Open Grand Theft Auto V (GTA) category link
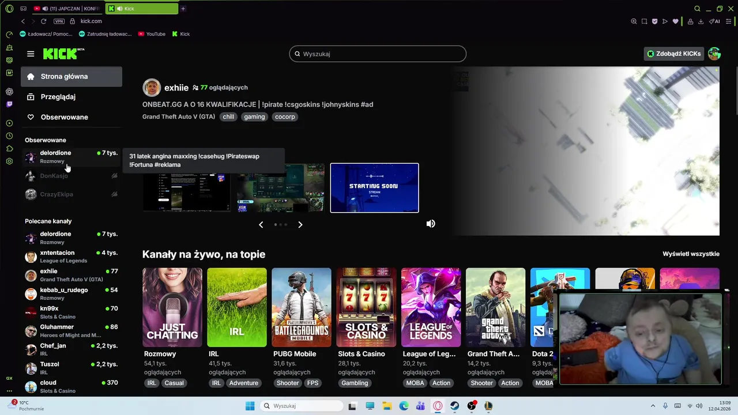Image resolution: width=738 pixels, height=415 pixels. tap(179, 116)
